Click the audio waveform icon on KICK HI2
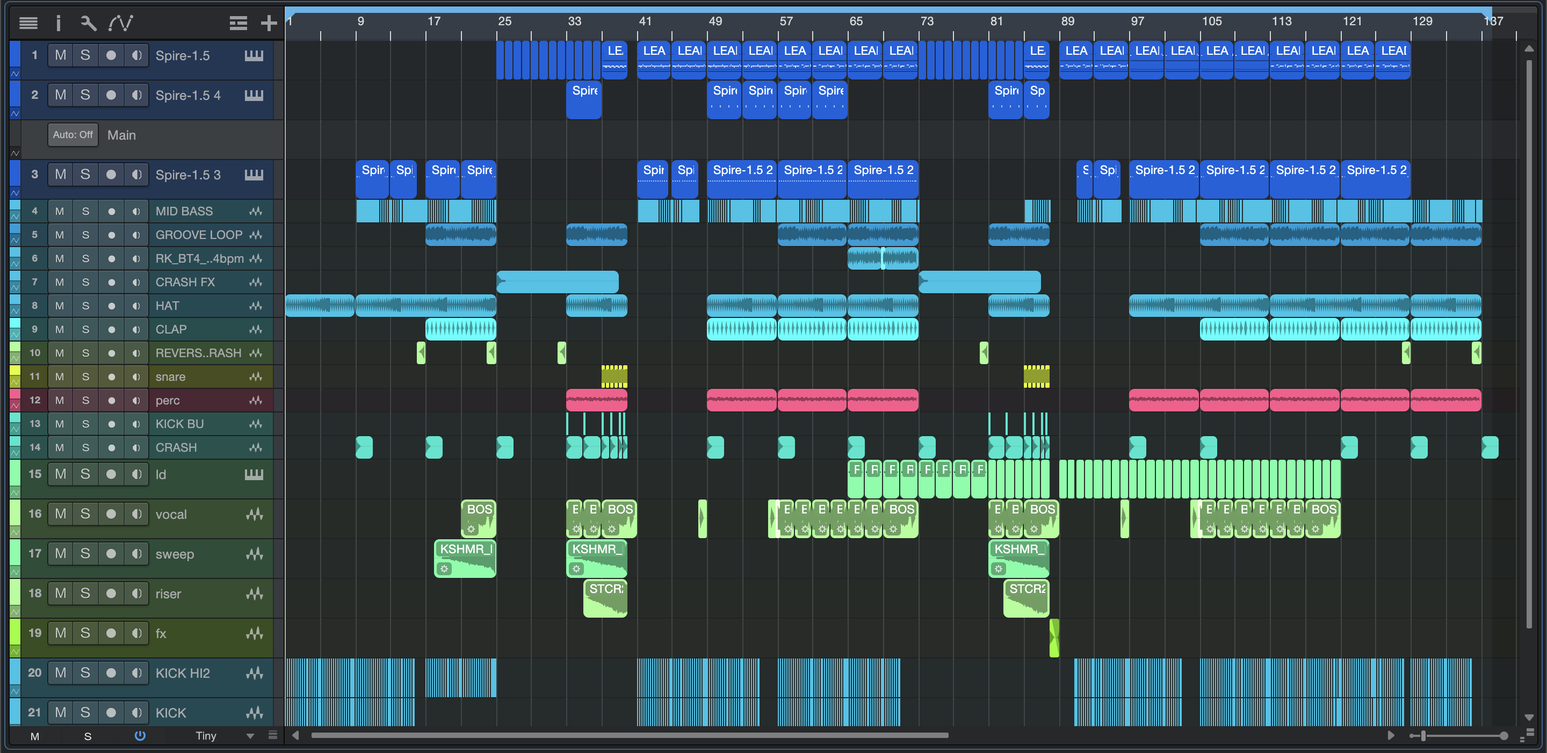This screenshot has width=1547, height=753. (x=255, y=672)
